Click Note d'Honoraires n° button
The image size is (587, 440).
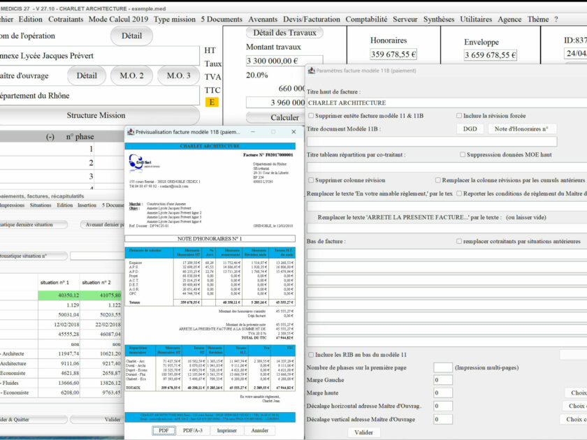coord(521,129)
